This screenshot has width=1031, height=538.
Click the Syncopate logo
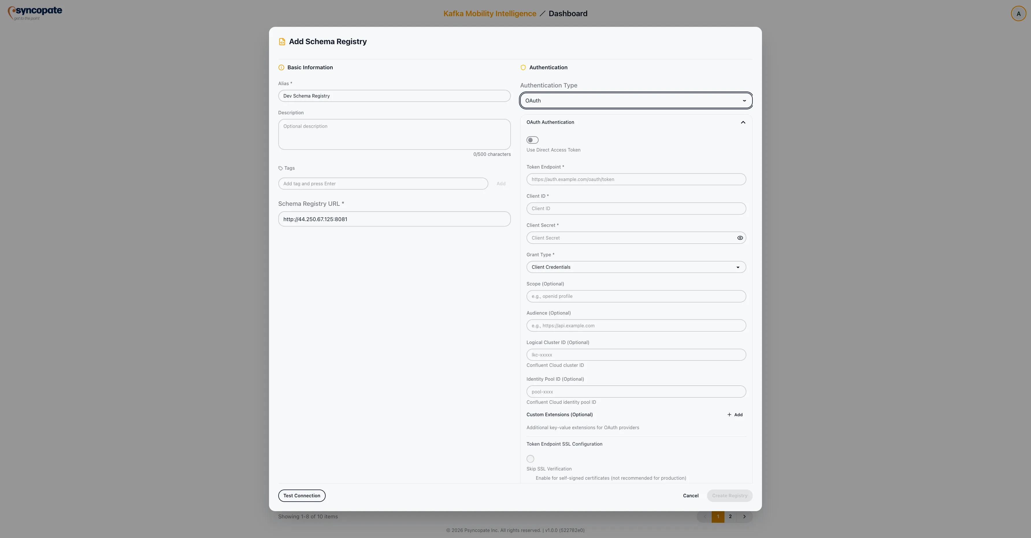[34, 12]
